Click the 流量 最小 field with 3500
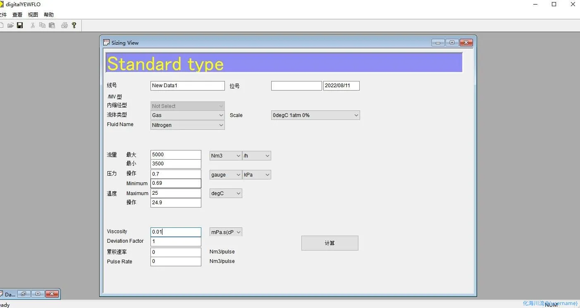 [x=176, y=164]
